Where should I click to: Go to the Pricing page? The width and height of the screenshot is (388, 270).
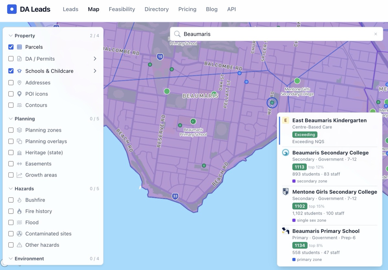[x=188, y=9]
